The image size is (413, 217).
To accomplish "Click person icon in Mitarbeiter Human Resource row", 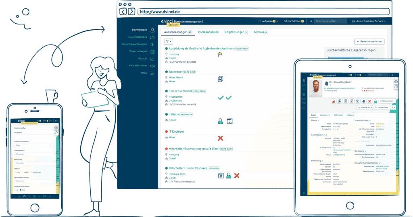I will coord(229,176).
